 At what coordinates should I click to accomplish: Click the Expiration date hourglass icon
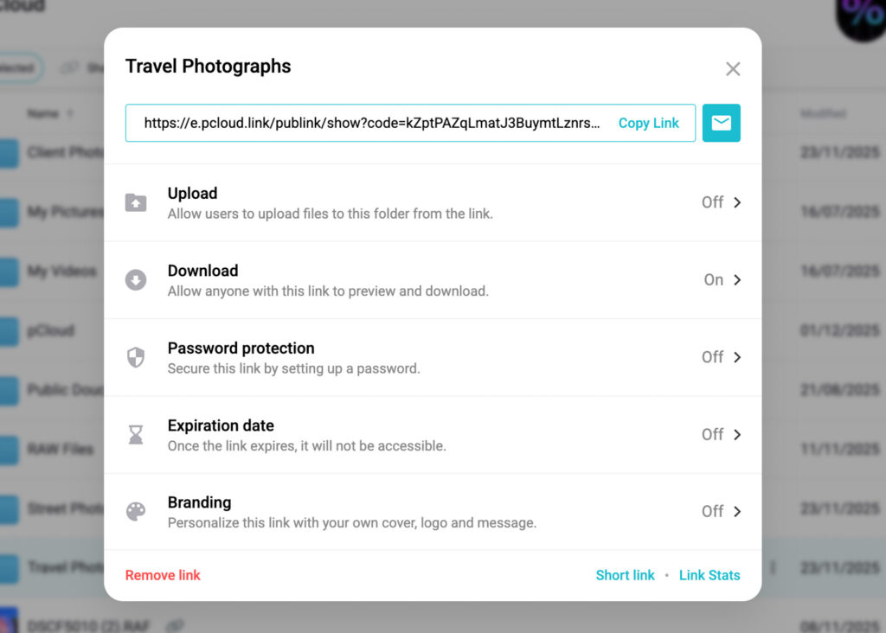136,434
